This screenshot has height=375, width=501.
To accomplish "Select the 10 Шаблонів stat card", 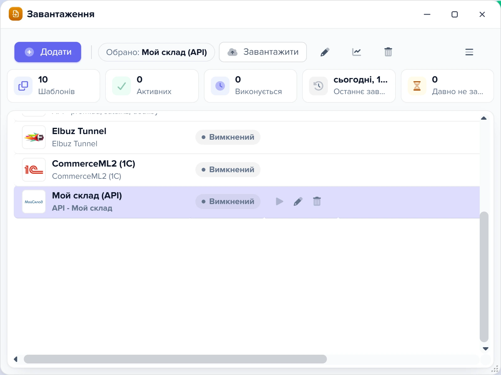I will point(54,86).
